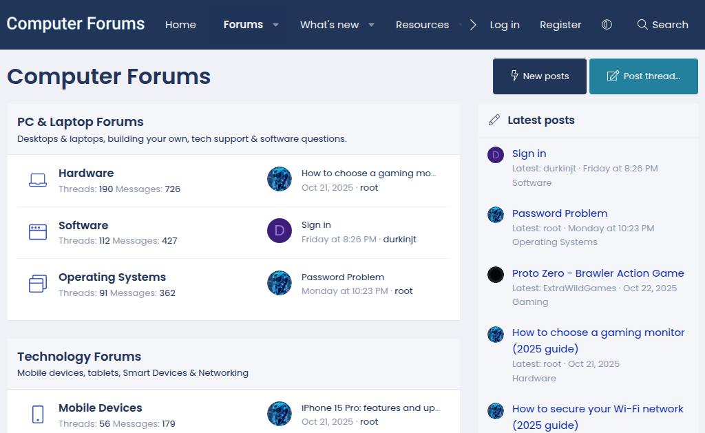Image resolution: width=705 pixels, height=433 pixels.
Task: Toggle the dark/light style switcher
Action: pyautogui.click(x=607, y=25)
